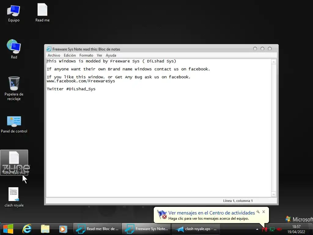
Task: Switch to Freeware Sys Note taskbar button
Action: (147, 229)
